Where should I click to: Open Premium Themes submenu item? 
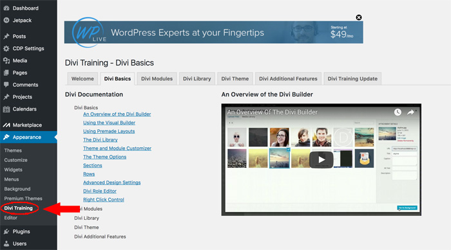23,199
